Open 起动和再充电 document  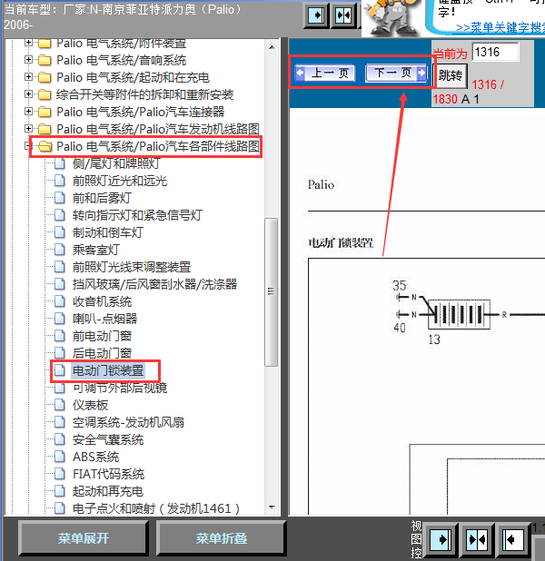[108, 491]
